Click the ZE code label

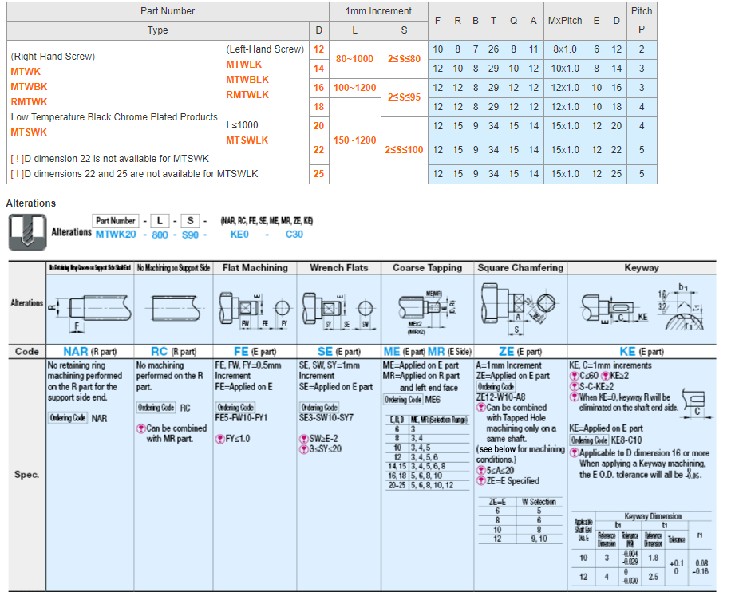point(507,352)
